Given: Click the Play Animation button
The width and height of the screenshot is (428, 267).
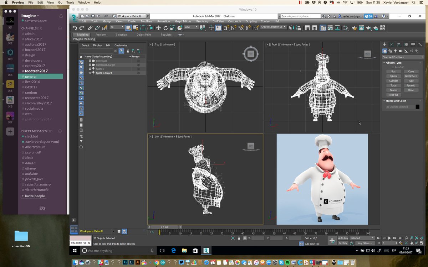Looking at the screenshot, I should 389,238.
